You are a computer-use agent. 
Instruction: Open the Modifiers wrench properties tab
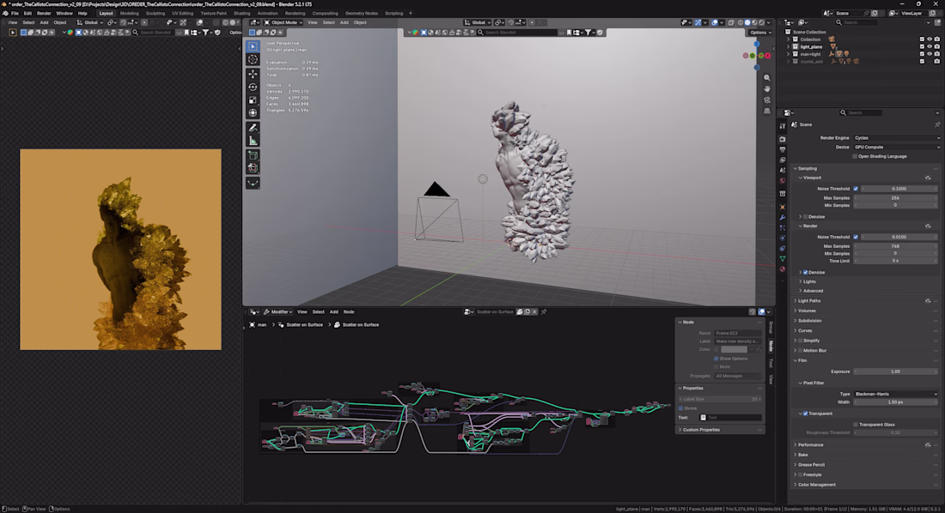783,217
